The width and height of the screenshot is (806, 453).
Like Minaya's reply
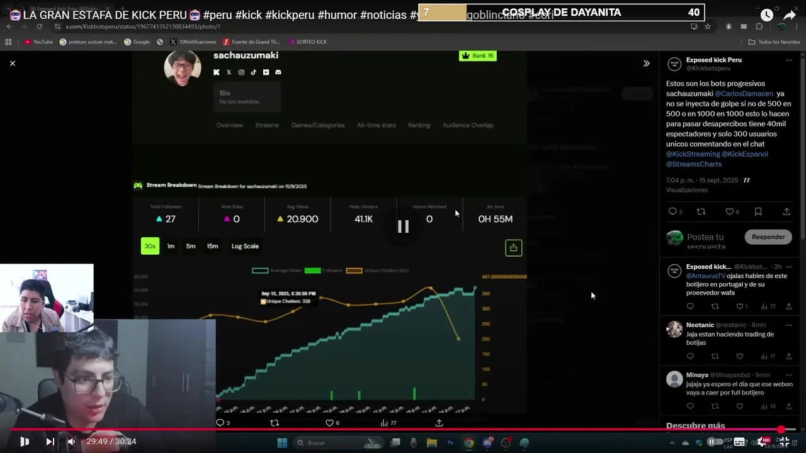[x=740, y=406]
